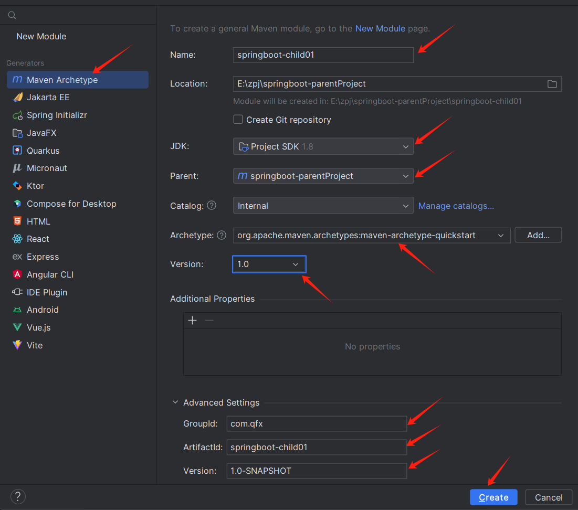
Task: Enable the Create Git repository checkbox
Action: pos(238,120)
